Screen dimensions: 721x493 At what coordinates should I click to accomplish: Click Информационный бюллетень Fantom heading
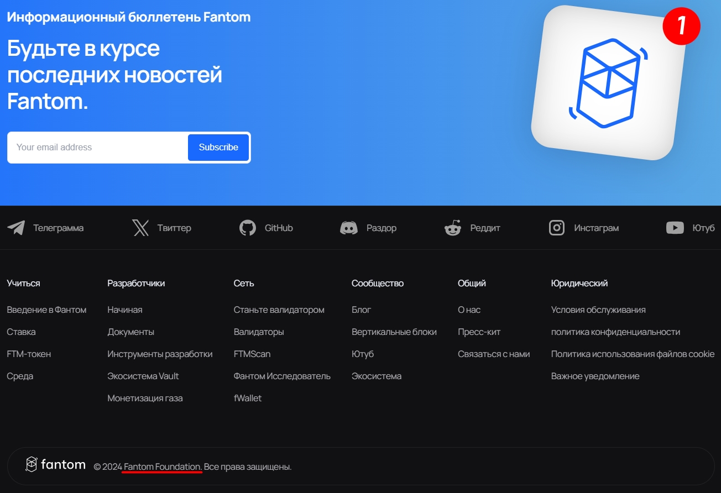click(x=129, y=17)
